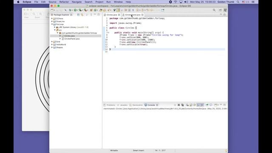This screenshot has width=272, height=153.
Task: Click the Package Explorer view menu icon
Action: (91, 15)
